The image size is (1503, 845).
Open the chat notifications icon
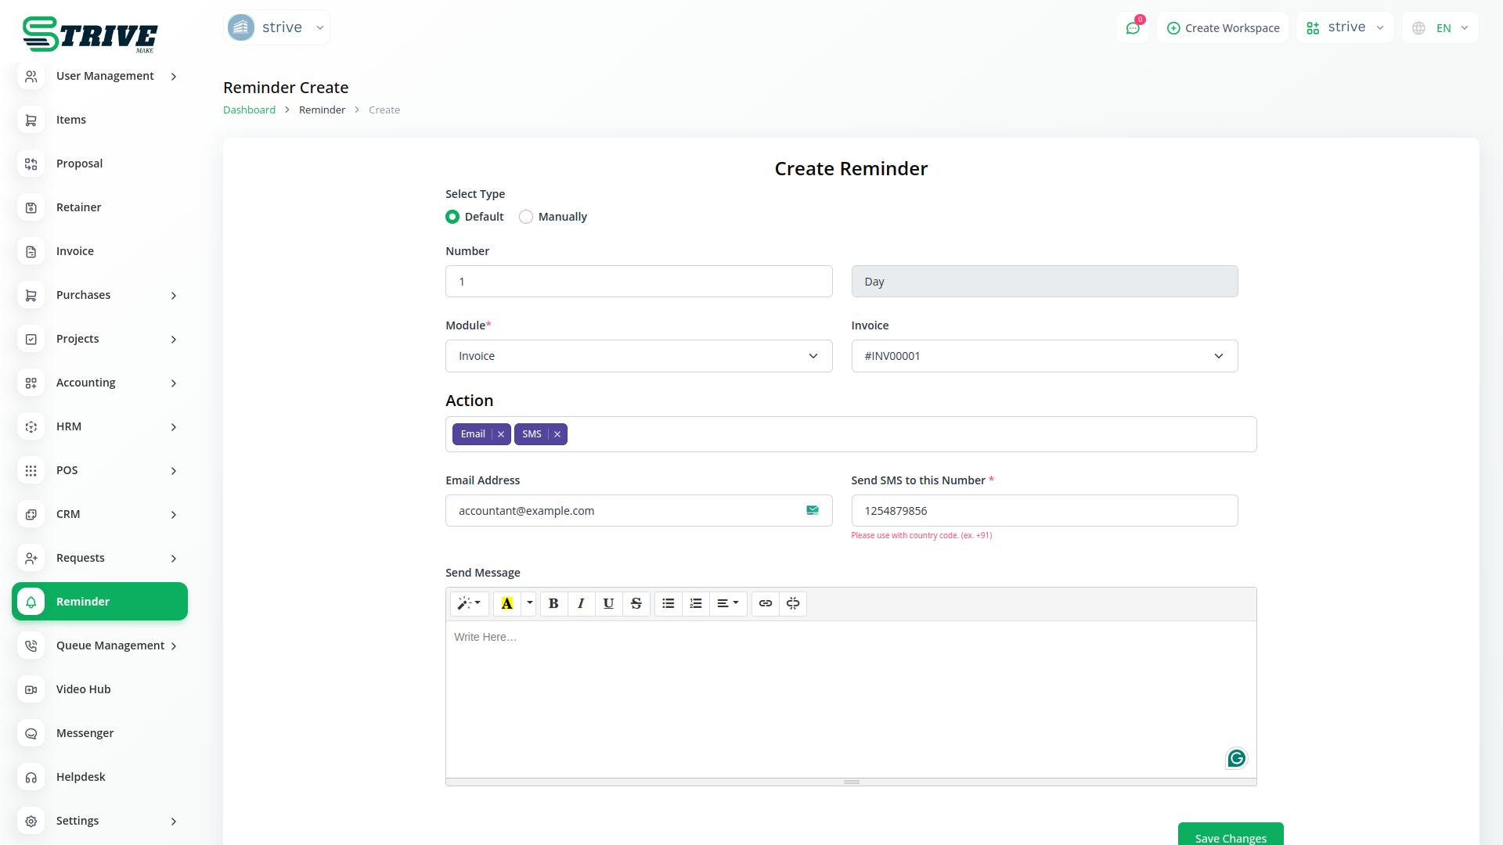coord(1132,28)
